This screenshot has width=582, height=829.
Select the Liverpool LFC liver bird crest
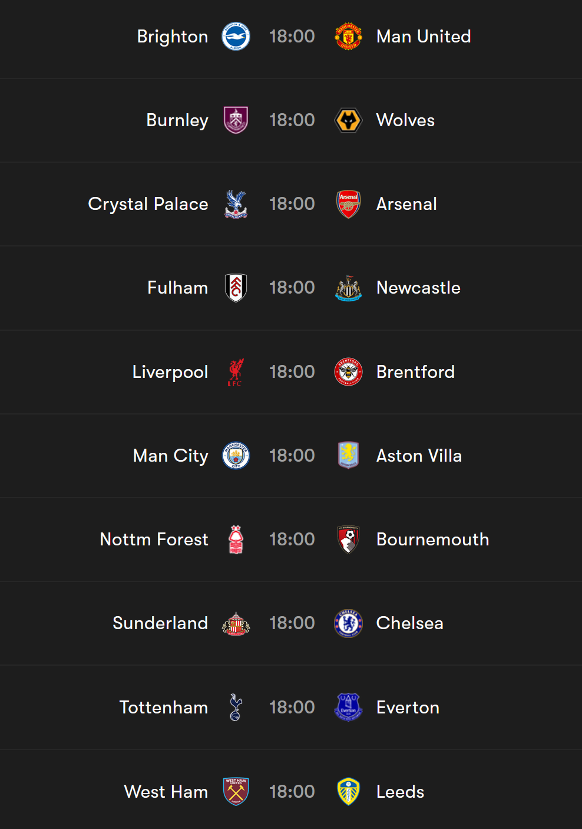click(x=236, y=372)
